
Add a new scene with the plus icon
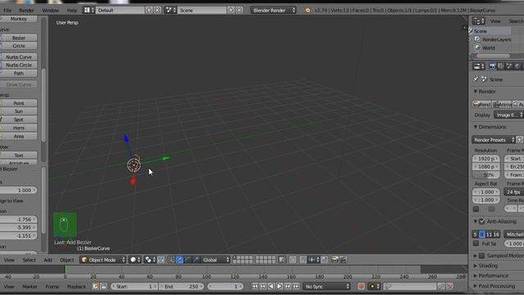231,11
